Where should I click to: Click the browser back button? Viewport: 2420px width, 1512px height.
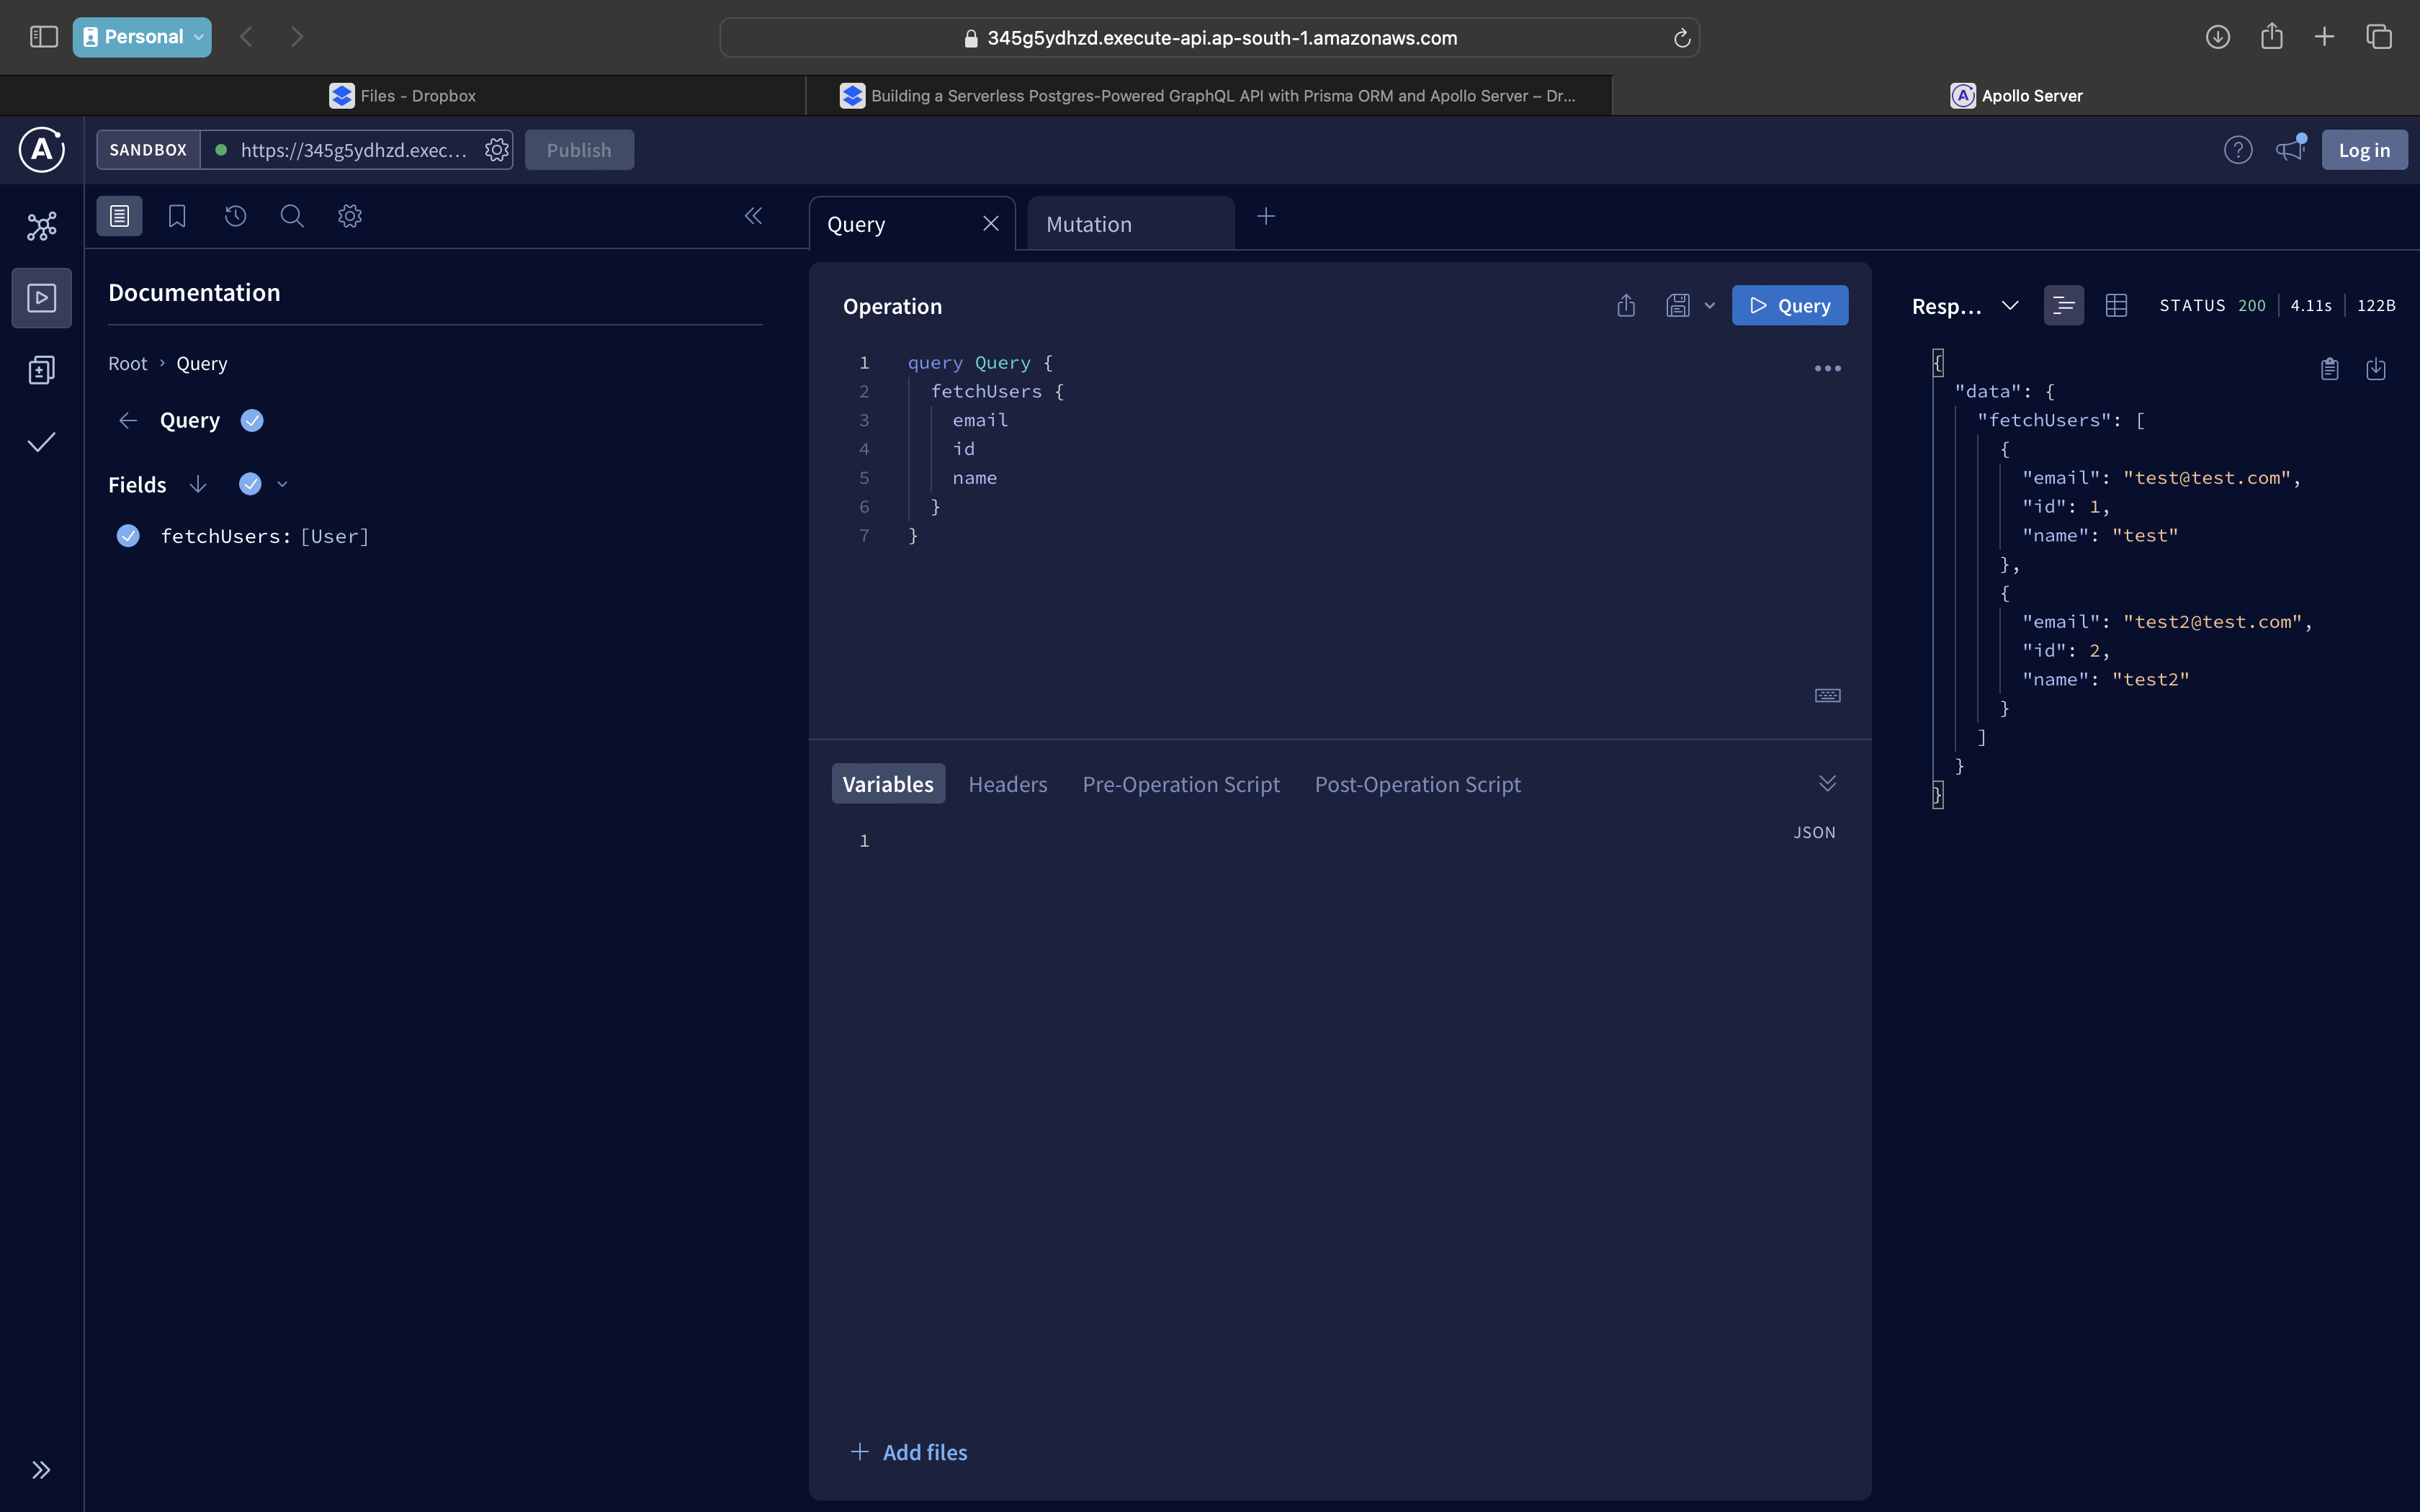pyautogui.click(x=246, y=37)
